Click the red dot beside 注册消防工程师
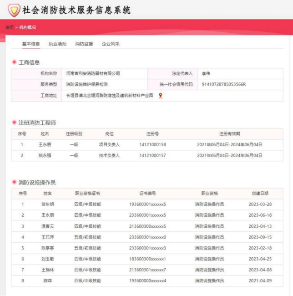Viewport: 293px width, 296px height. coord(14,123)
